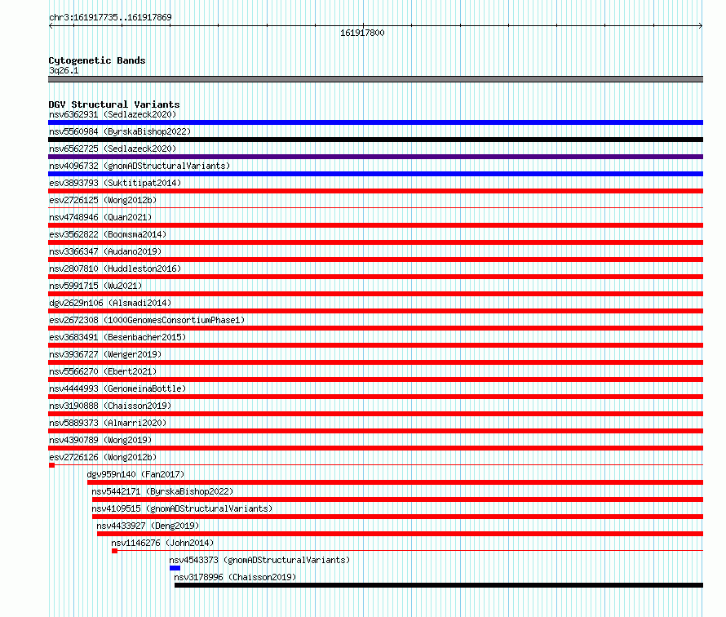726x617 pixels.
Task: Select the purple bar for nsv6562725
Action: coord(375,157)
